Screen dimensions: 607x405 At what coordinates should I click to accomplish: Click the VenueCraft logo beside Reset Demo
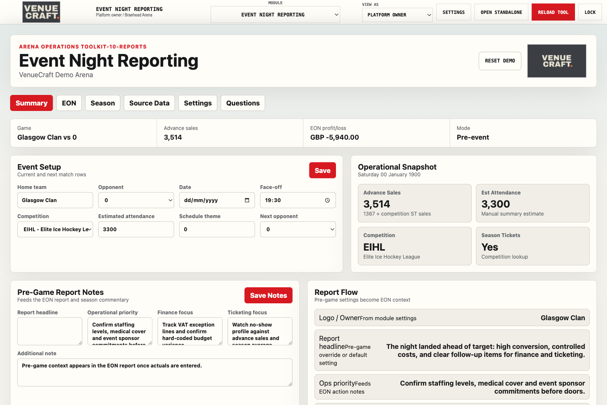coord(556,61)
